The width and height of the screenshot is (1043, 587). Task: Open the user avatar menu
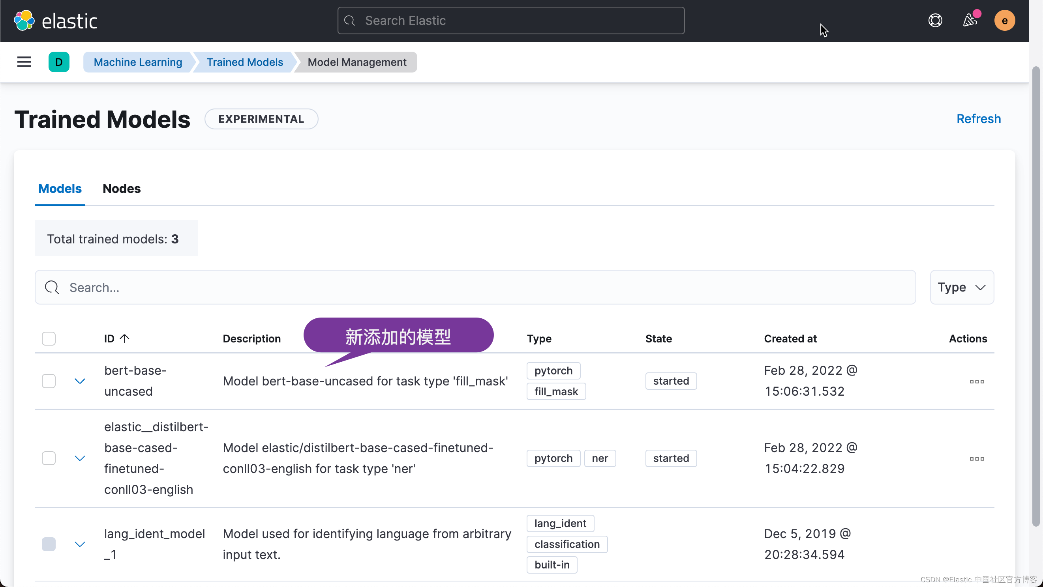pos(1004,21)
